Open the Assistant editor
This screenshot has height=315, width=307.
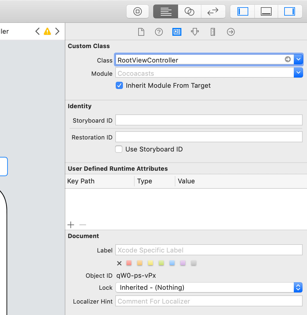click(x=189, y=11)
